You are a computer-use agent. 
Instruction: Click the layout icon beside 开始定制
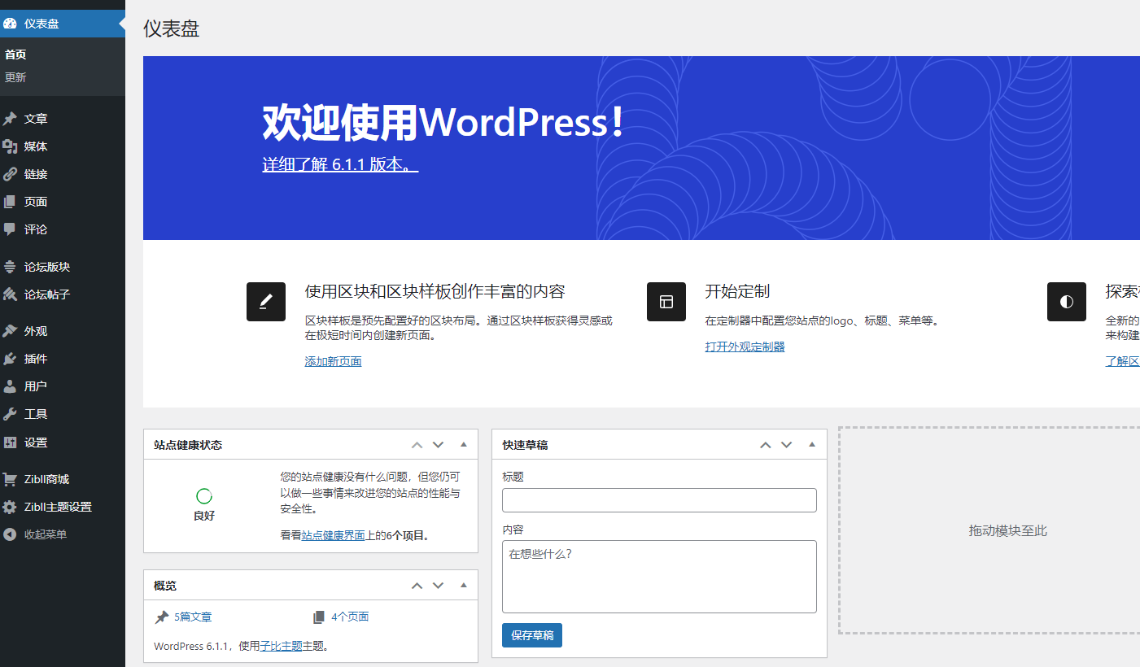[x=666, y=302]
